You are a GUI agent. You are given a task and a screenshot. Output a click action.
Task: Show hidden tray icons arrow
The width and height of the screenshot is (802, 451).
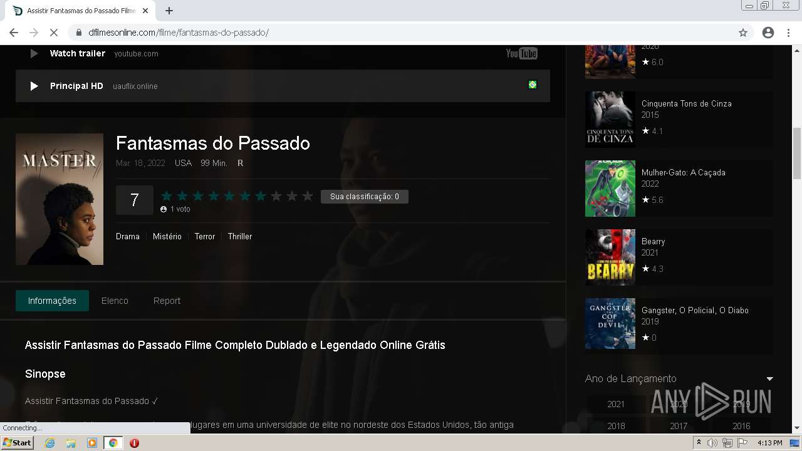tap(699, 443)
